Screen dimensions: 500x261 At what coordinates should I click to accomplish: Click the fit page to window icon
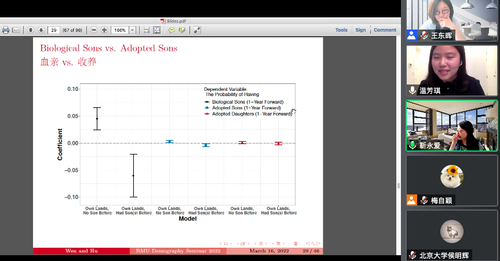[x=156, y=30]
